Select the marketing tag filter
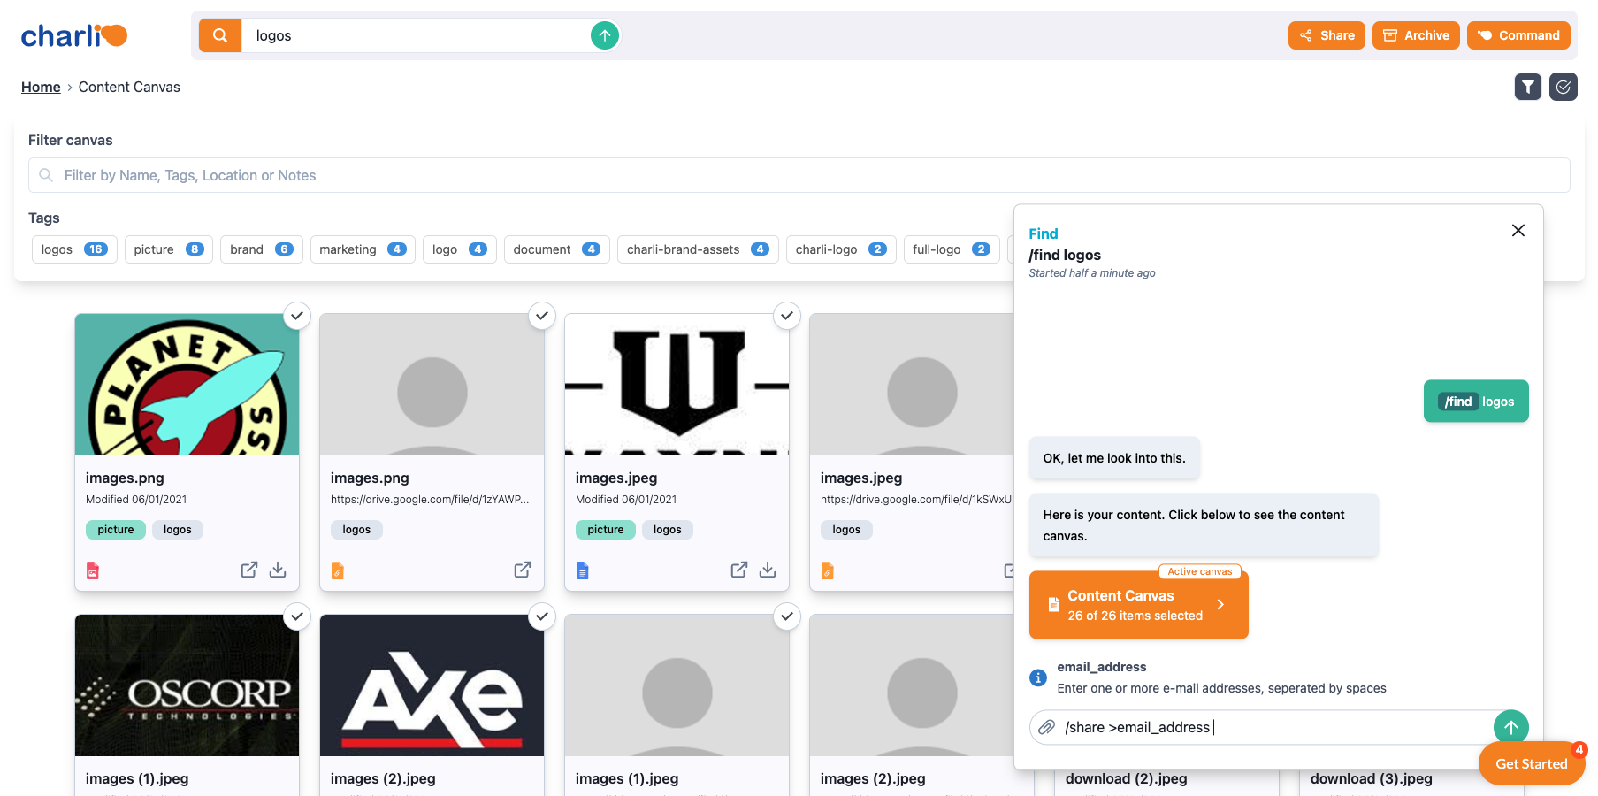The image size is (1598, 796). click(x=363, y=249)
